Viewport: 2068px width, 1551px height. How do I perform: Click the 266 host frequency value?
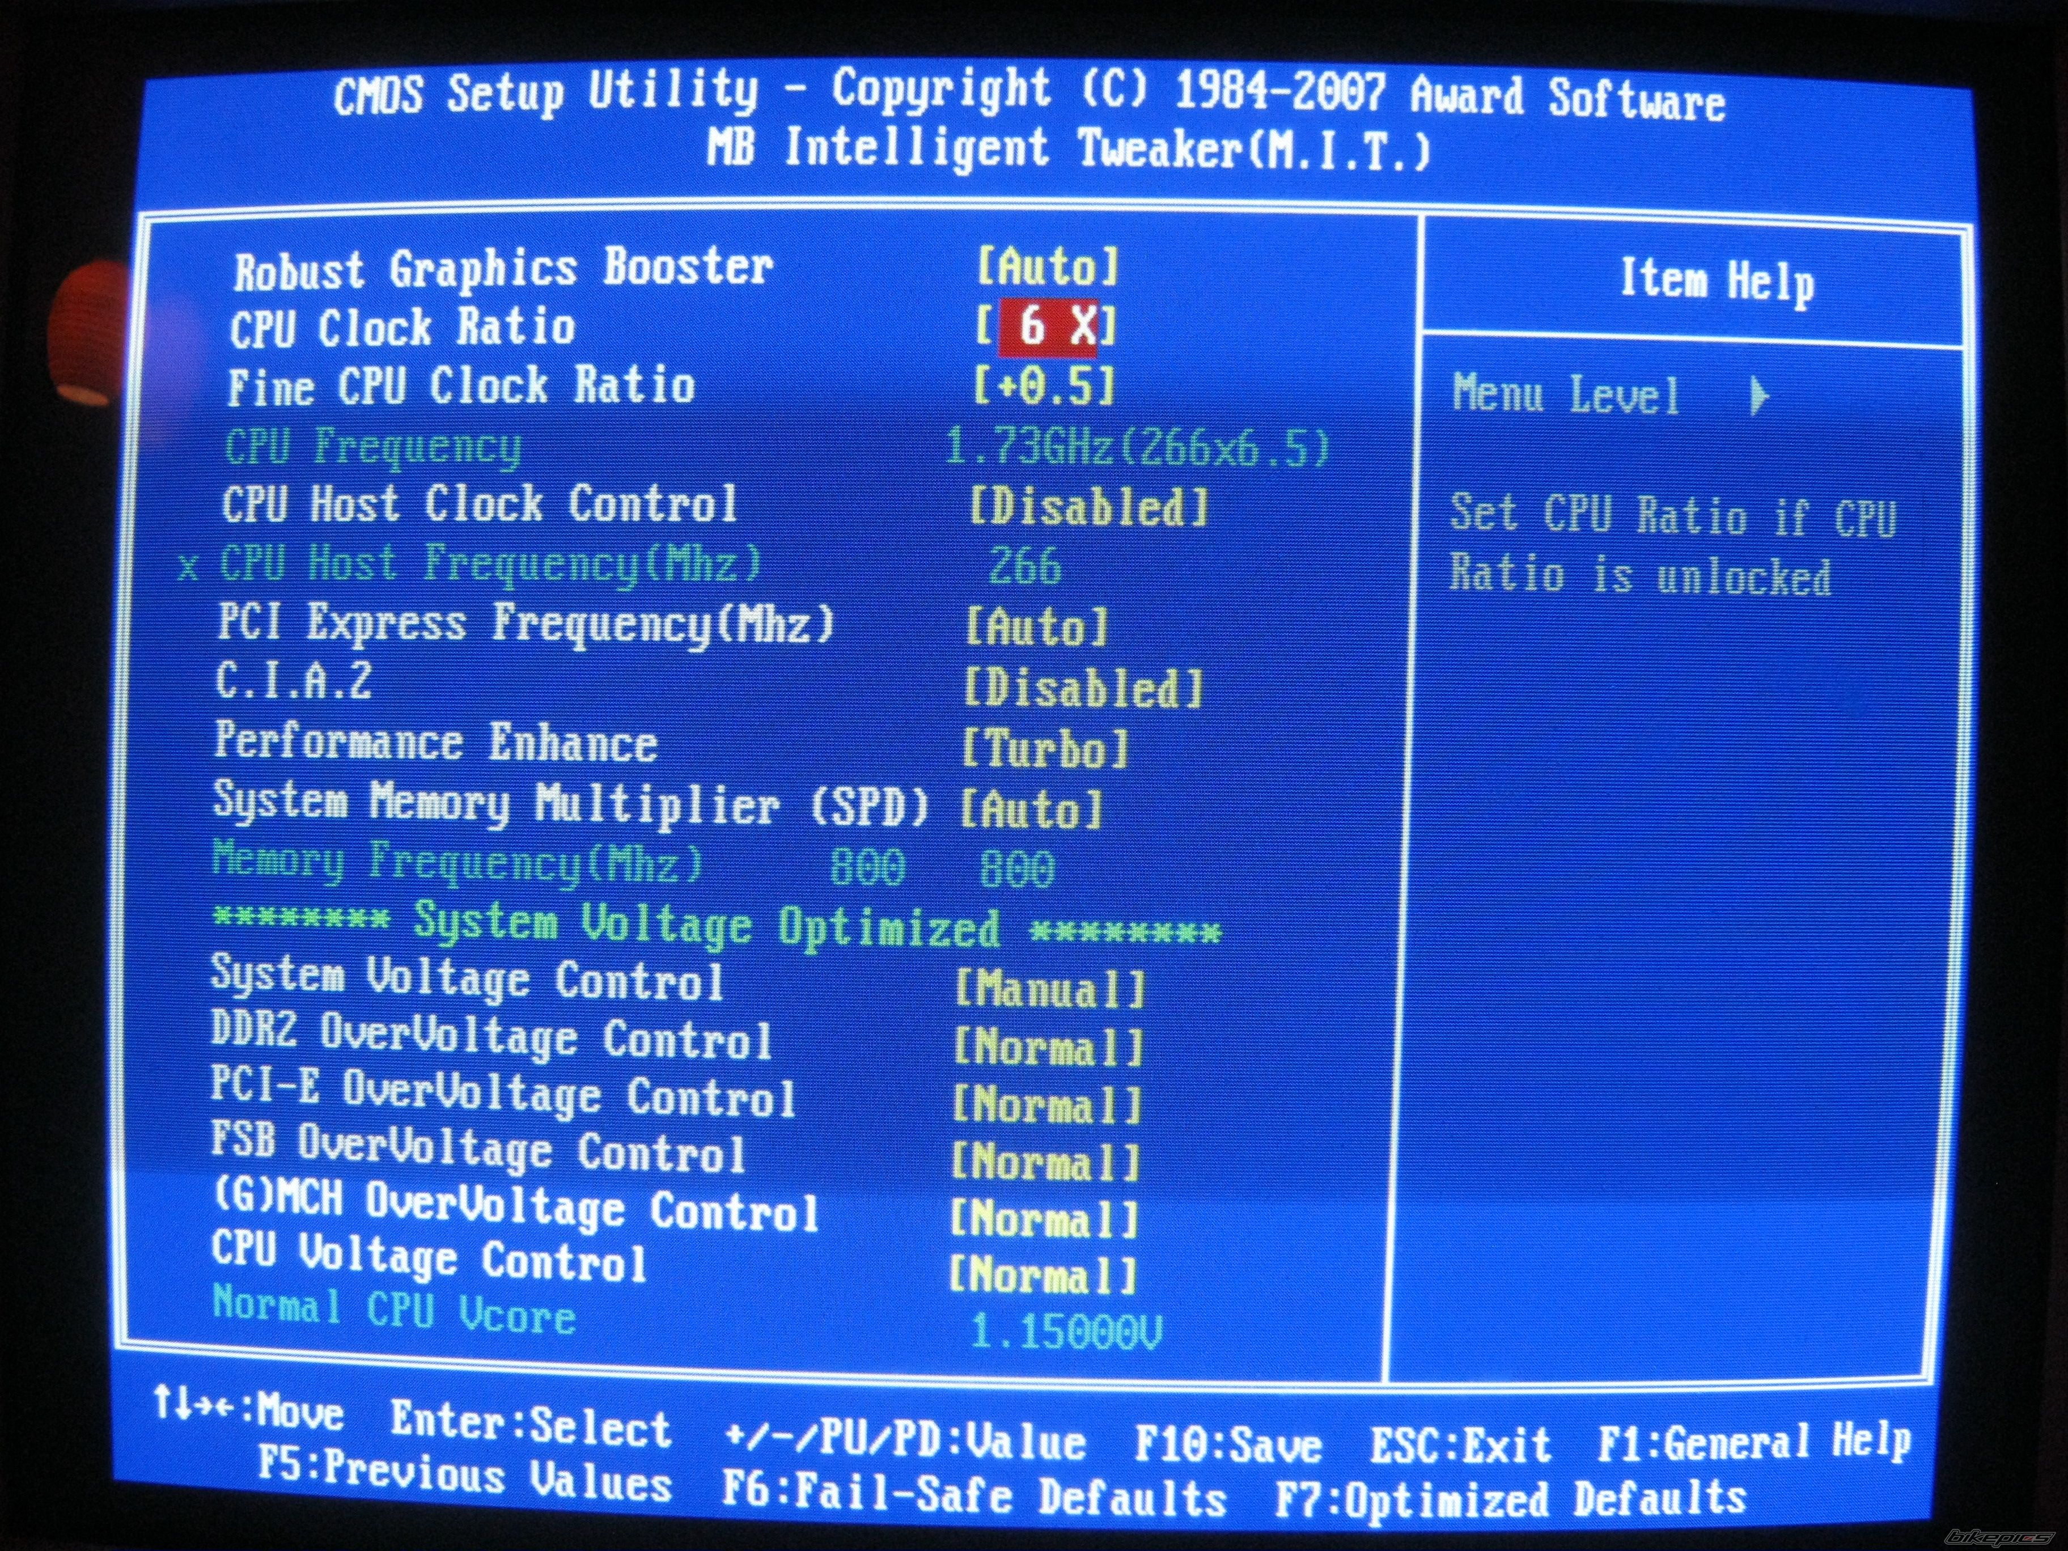(1025, 566)
